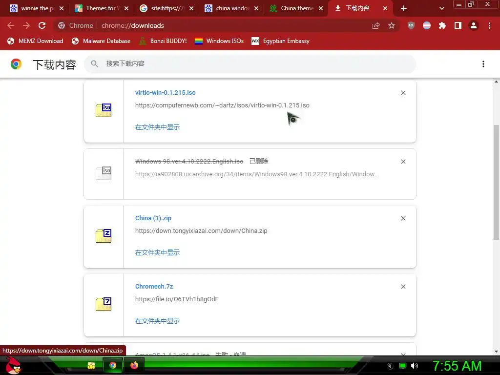Share this page icon in address bar
The width and height of the screenshot is (500, 375).
pos(376,25)
